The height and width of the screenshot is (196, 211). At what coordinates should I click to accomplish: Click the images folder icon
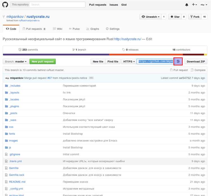point(6,140)
